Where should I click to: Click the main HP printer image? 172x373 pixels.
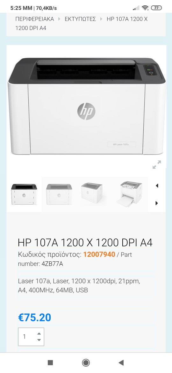click(x=86, y=106)
